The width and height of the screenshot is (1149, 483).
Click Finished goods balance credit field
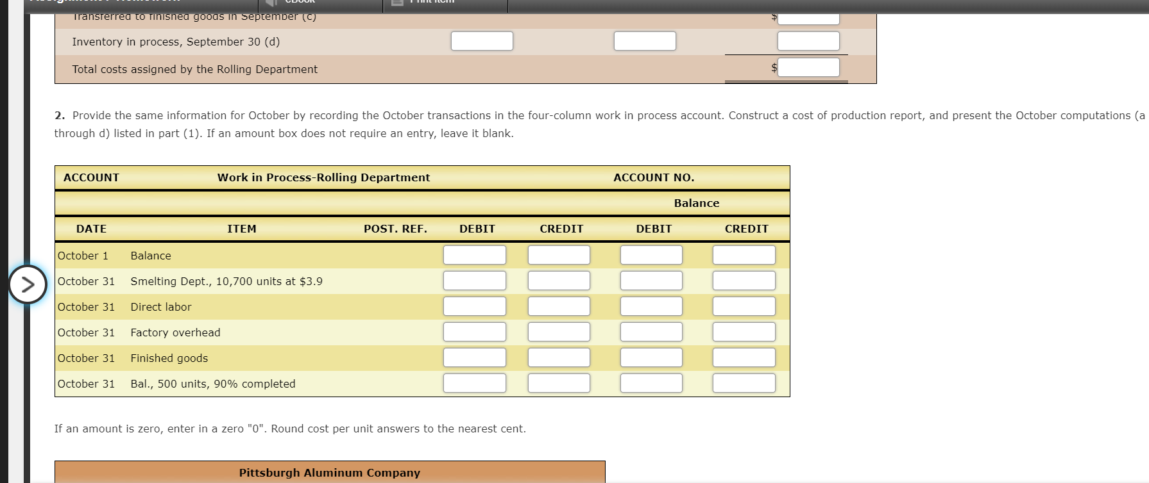click(744, 357)
